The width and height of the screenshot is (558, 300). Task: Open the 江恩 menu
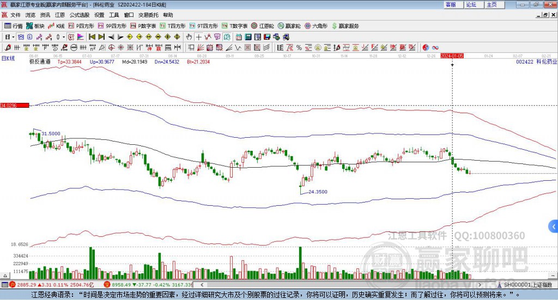point(60,15)
